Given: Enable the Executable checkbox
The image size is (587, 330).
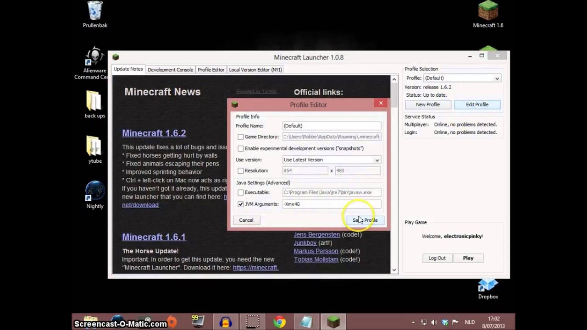Looking at the screenshot, I should point(241,192).
